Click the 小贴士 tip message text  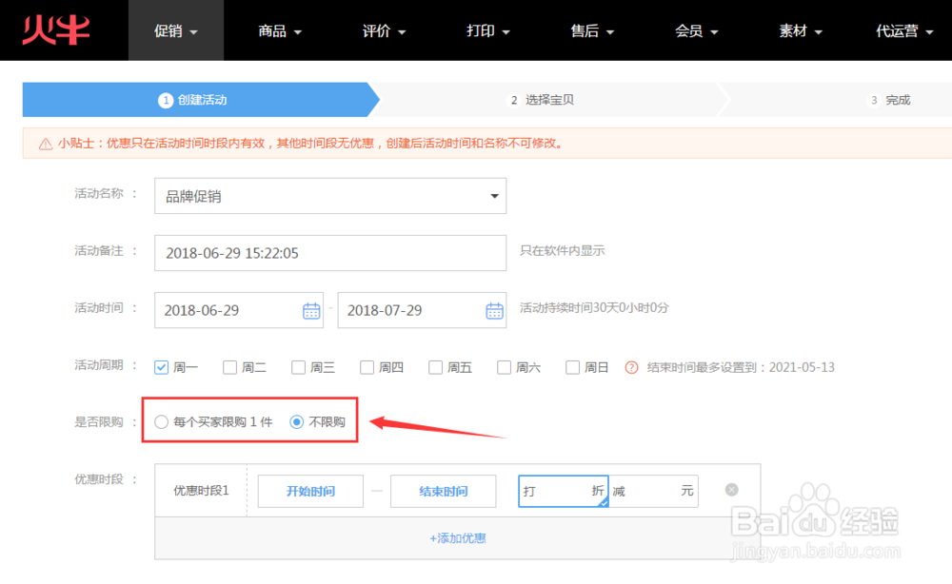[x=311, y=144]
